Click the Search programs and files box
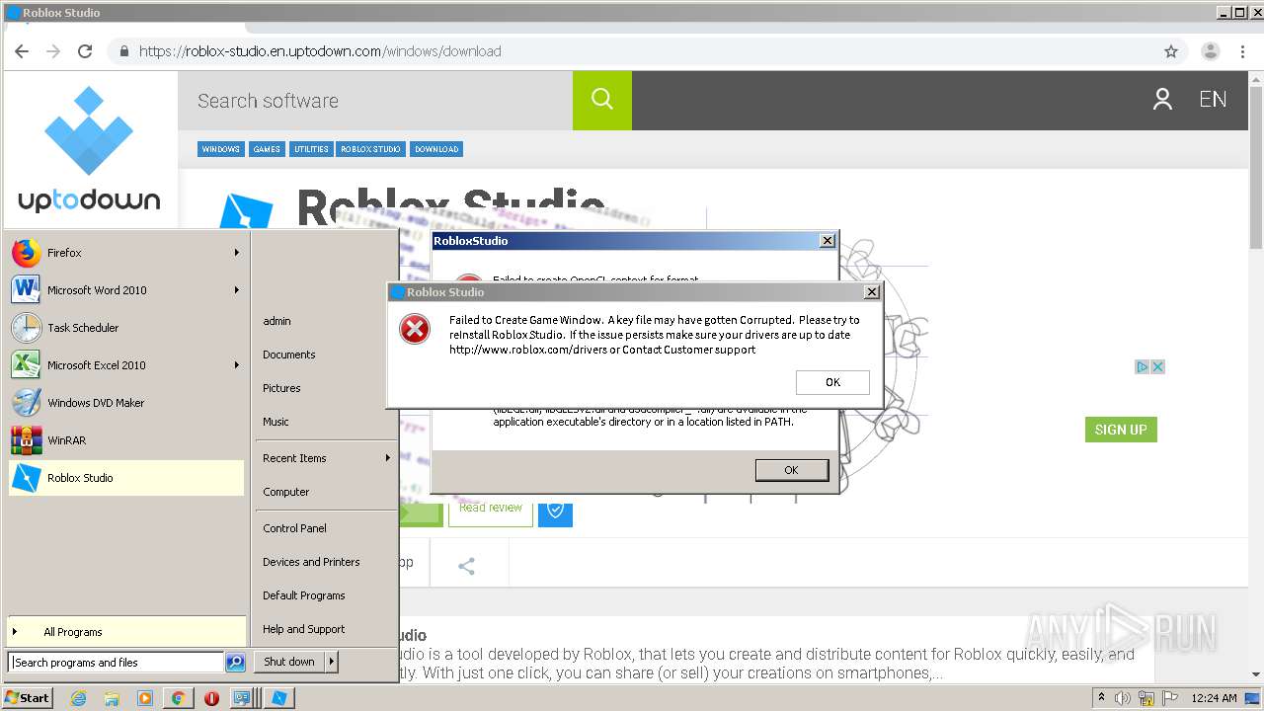 pos(117,663)
